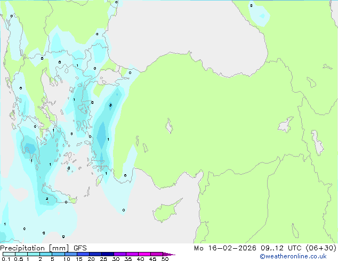This screenshot has height=261, width=338.
Task: Click the 'GFS' model label
Action: [80, 248]
